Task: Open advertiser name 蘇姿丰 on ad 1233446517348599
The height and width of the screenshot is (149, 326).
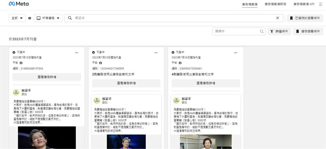Action: (107, 99)
